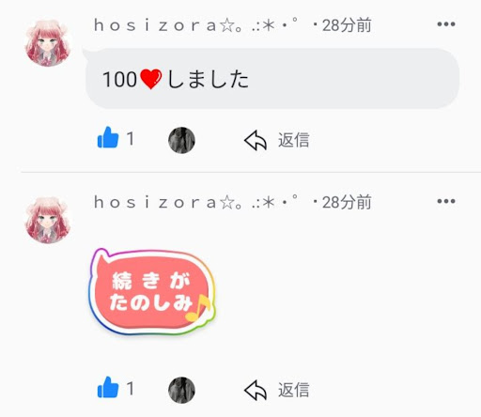This screenshot has width=481, height=417.
Task: Click the red heart emoji in the comment
Action: tap(151, 79)
